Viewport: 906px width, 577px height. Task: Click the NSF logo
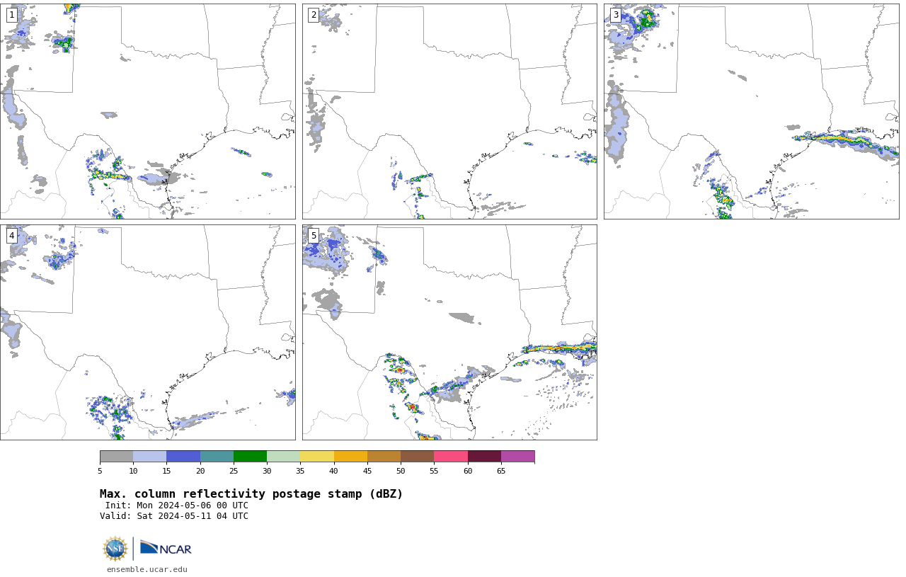coord(115,549)
